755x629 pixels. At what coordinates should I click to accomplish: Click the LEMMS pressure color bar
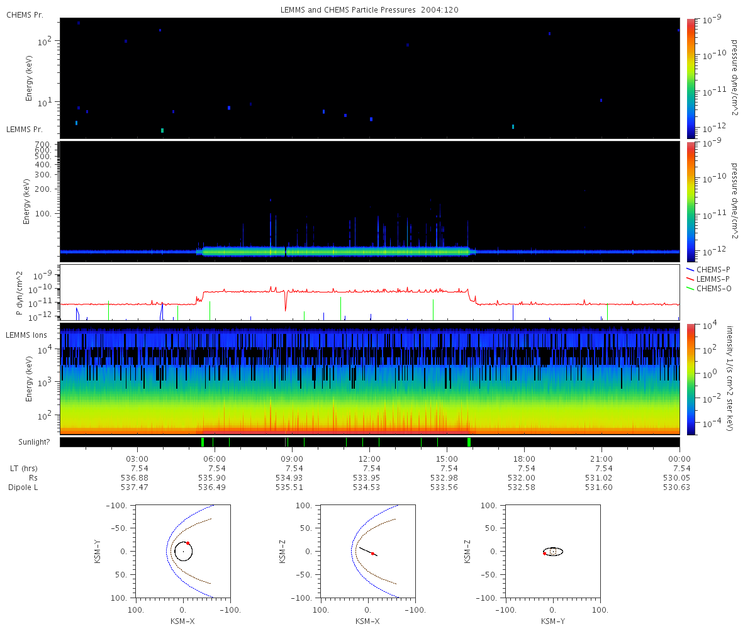(x=691, y=201)
